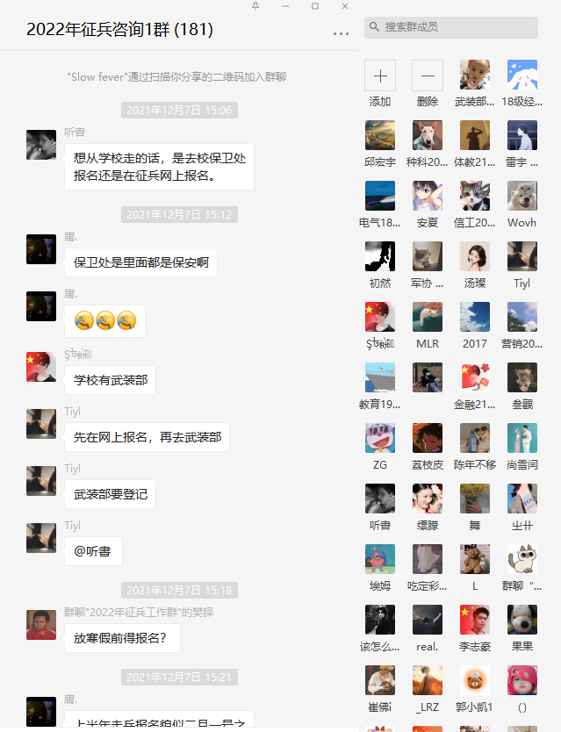Focus the group member search field
This screenshot has height=732, width=561.
(x=451, y=27)
